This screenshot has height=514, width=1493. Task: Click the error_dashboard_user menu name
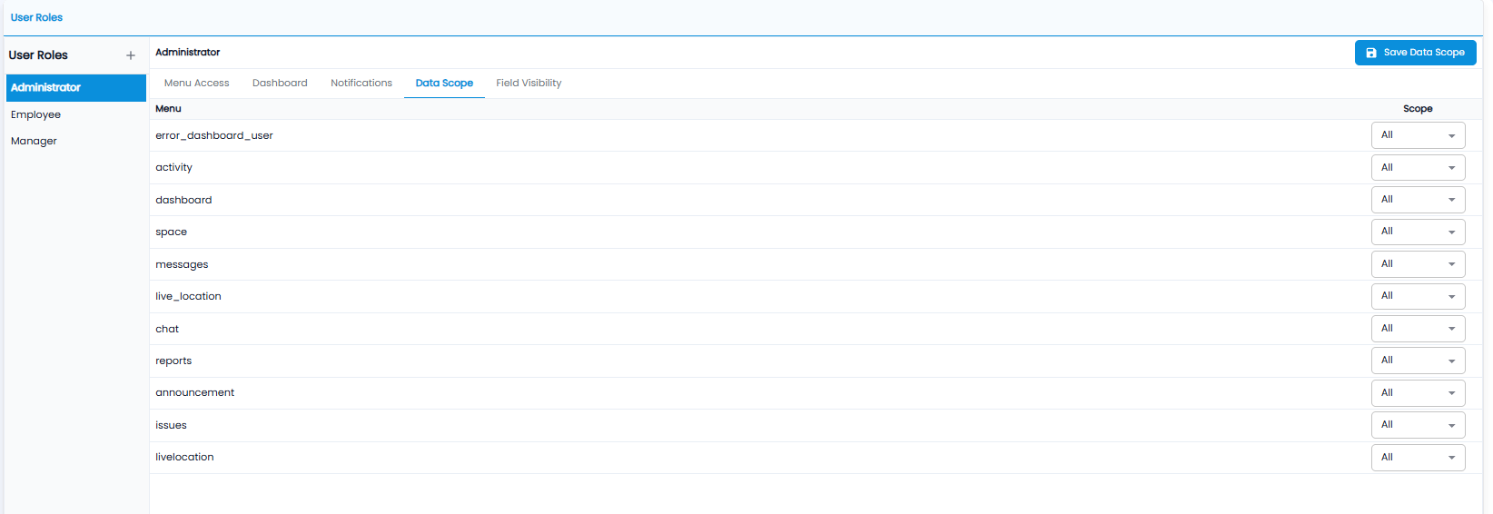coord(214,135)
